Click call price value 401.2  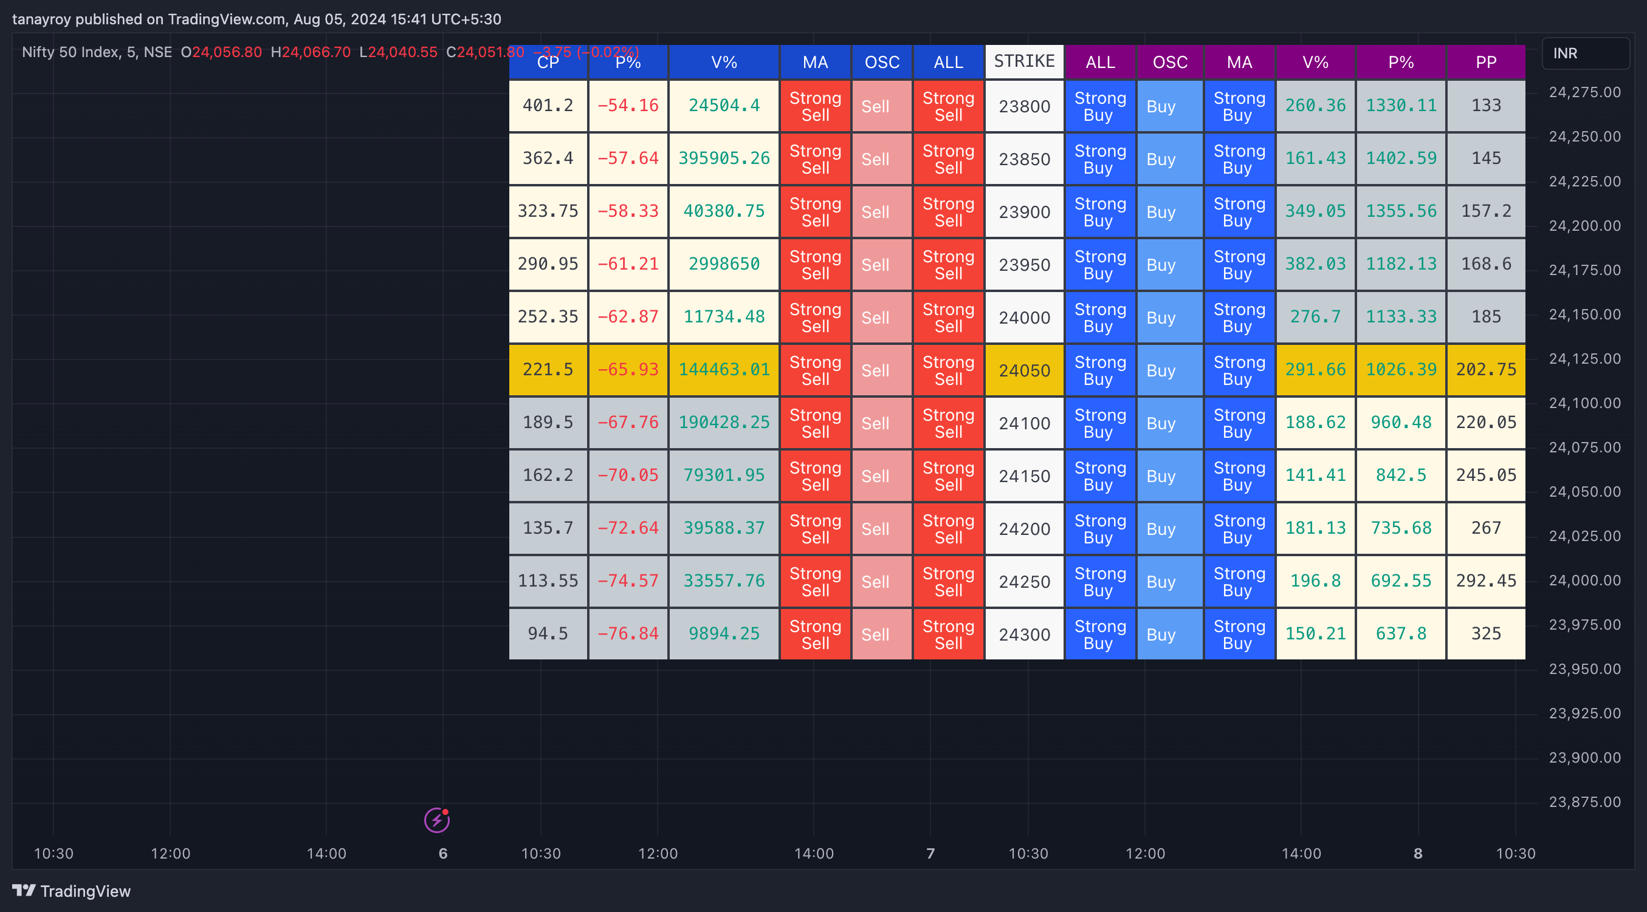(548, 106)
